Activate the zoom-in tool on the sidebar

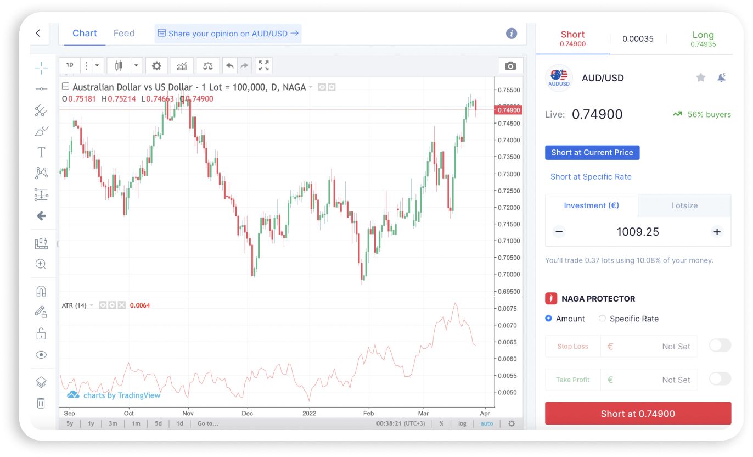[x=41, y=264]
